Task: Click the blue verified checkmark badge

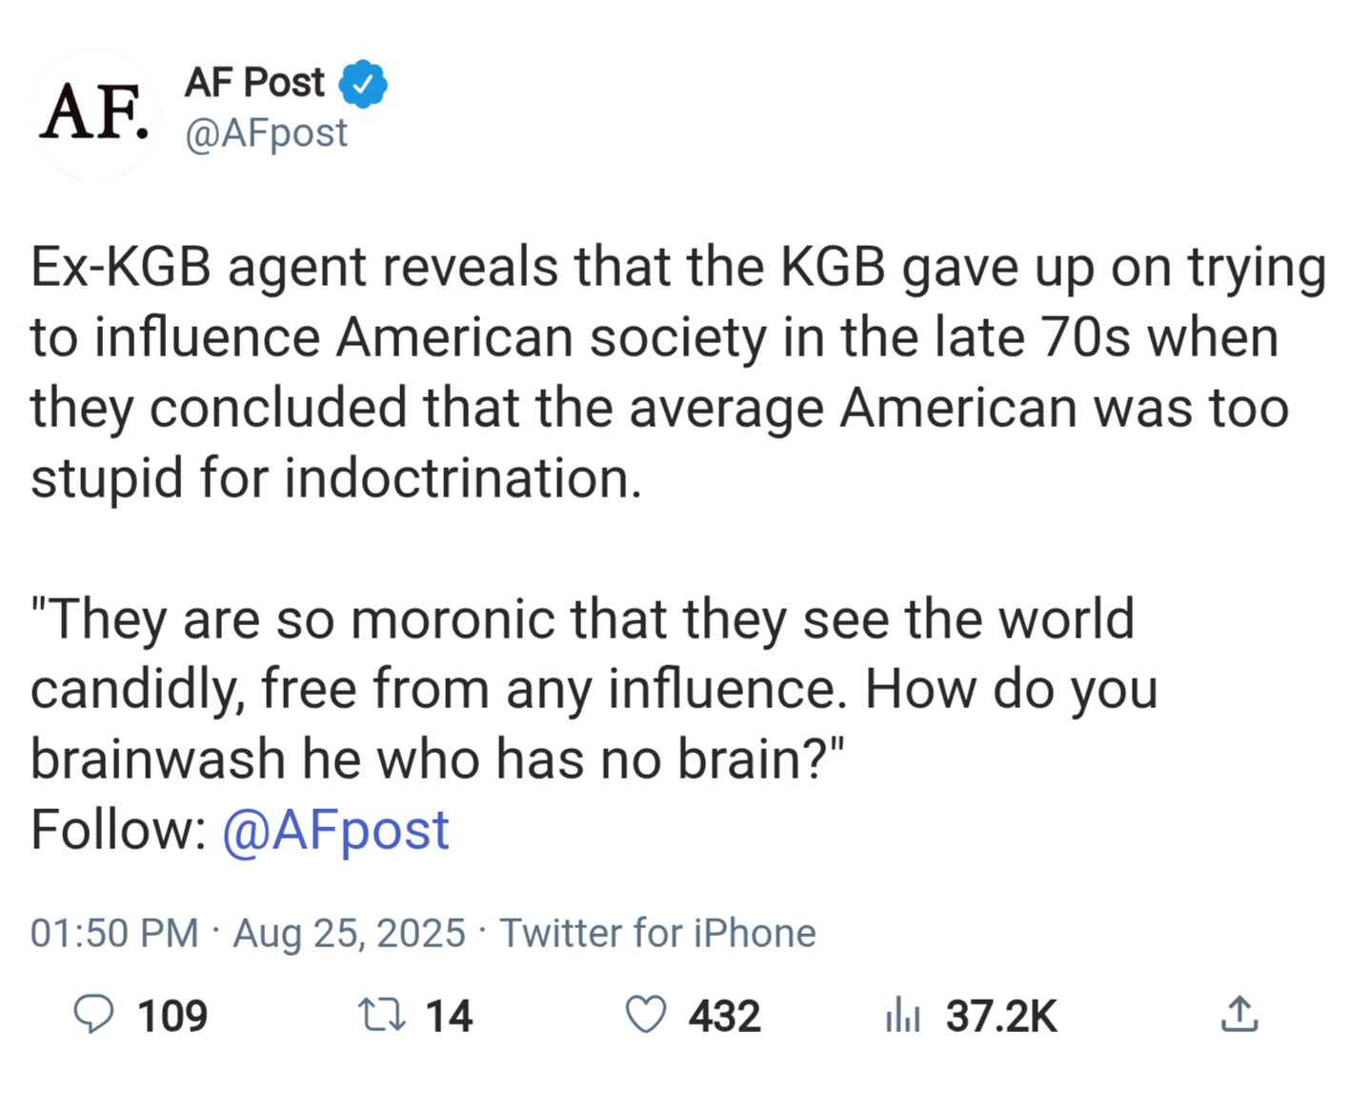Action: click(363, 84)
